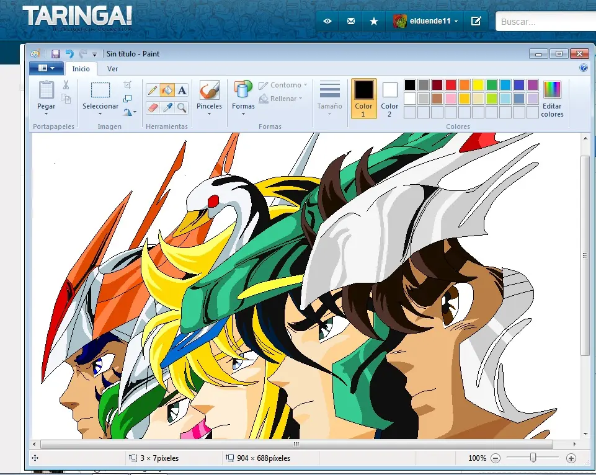Click the Save icon in quick access toolbar
The image size is (596, 475).
click(56, 54)
